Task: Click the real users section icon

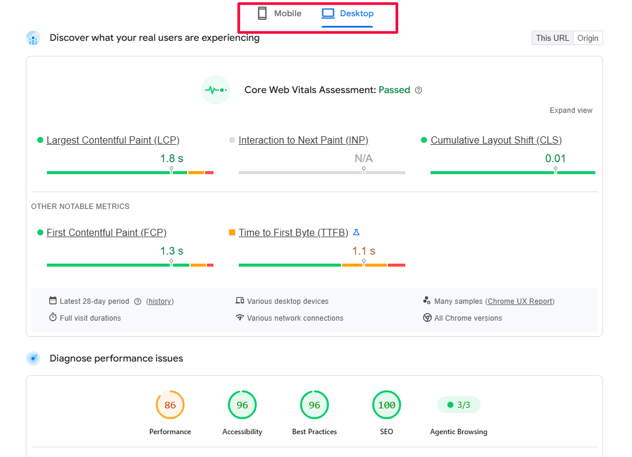Action: click(33, 38)
